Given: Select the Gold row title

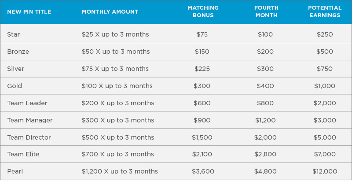Looking at the screenshot, I should pos(15,86).
